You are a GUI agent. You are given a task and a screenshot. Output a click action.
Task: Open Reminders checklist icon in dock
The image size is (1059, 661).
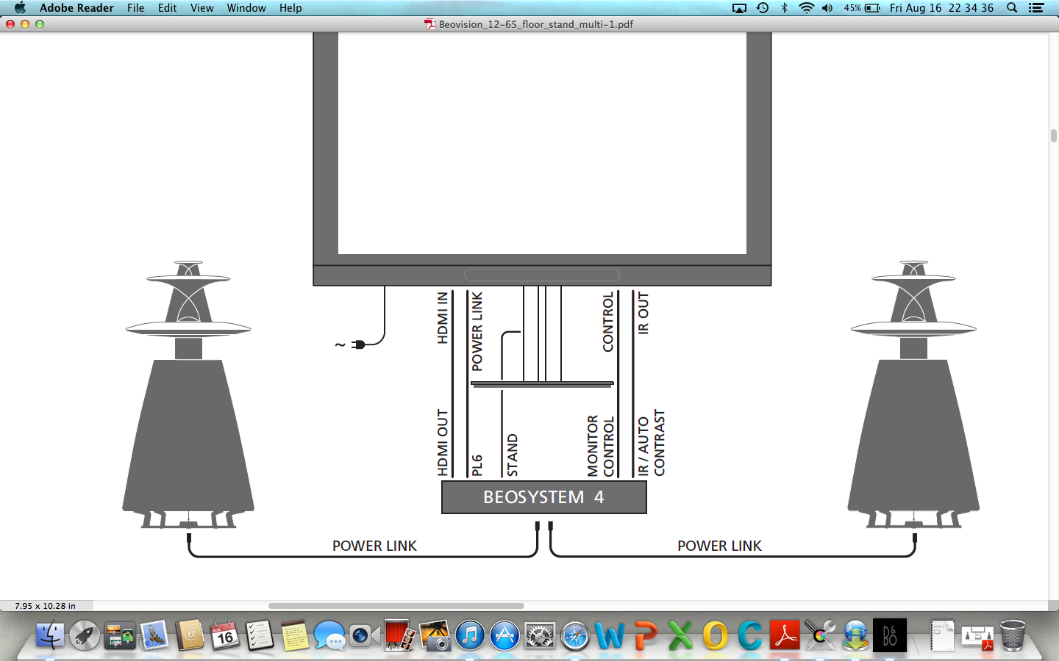(x=260, y=635)
